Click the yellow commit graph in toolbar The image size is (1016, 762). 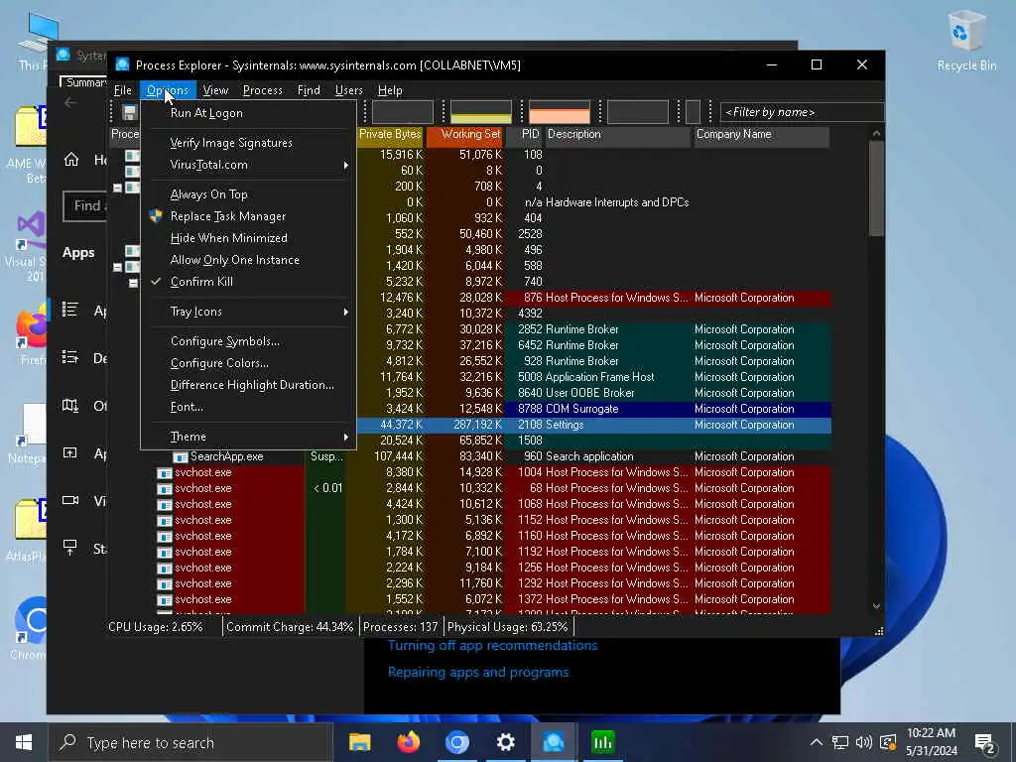pyautogui.click(x=481, y=112)
